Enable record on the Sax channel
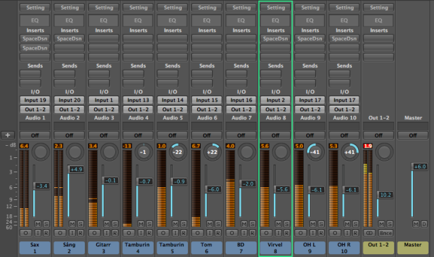 (46, 233)
